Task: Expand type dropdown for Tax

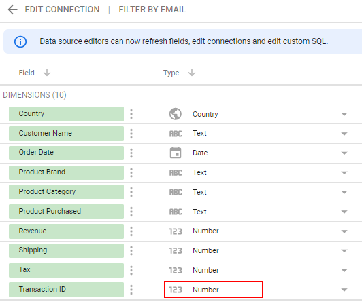Action: (344, 270)
